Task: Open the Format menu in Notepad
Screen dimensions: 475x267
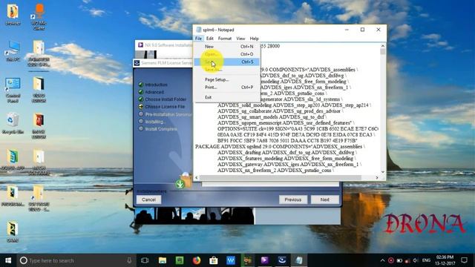Action: (x=224, y=39)
